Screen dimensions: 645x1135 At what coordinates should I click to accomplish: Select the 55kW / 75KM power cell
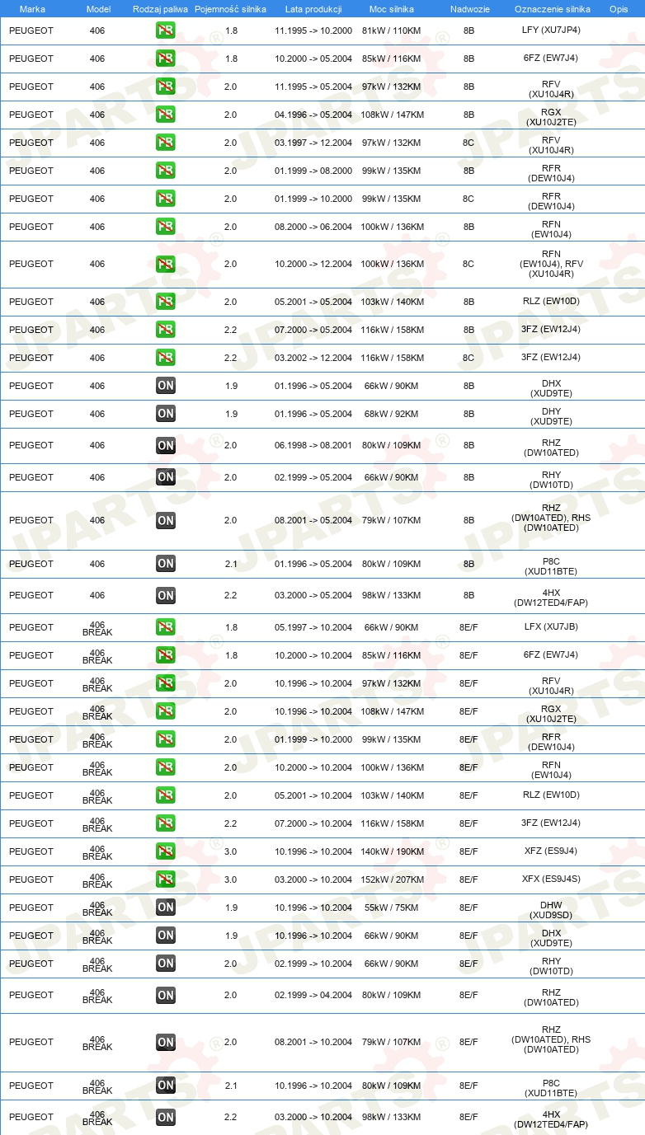391,908
